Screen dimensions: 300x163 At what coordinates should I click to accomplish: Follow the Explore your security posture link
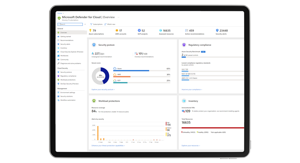click(103, 90)
